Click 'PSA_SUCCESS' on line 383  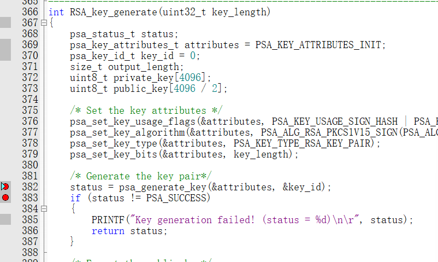pos(176,197)
